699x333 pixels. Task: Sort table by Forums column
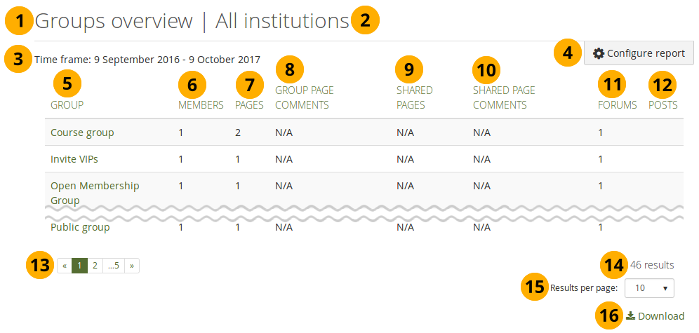click(617, 105)
